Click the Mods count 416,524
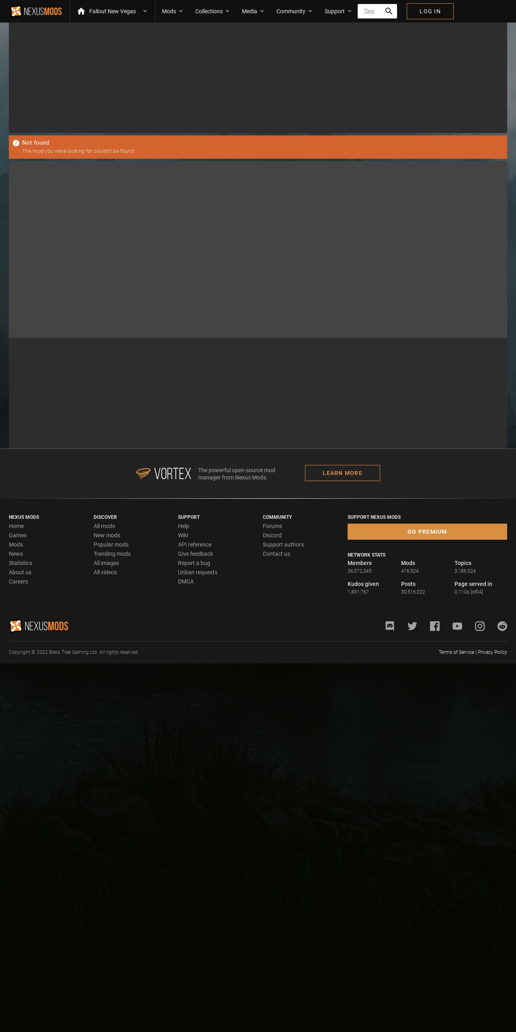516x1032 pixels. 410,571
